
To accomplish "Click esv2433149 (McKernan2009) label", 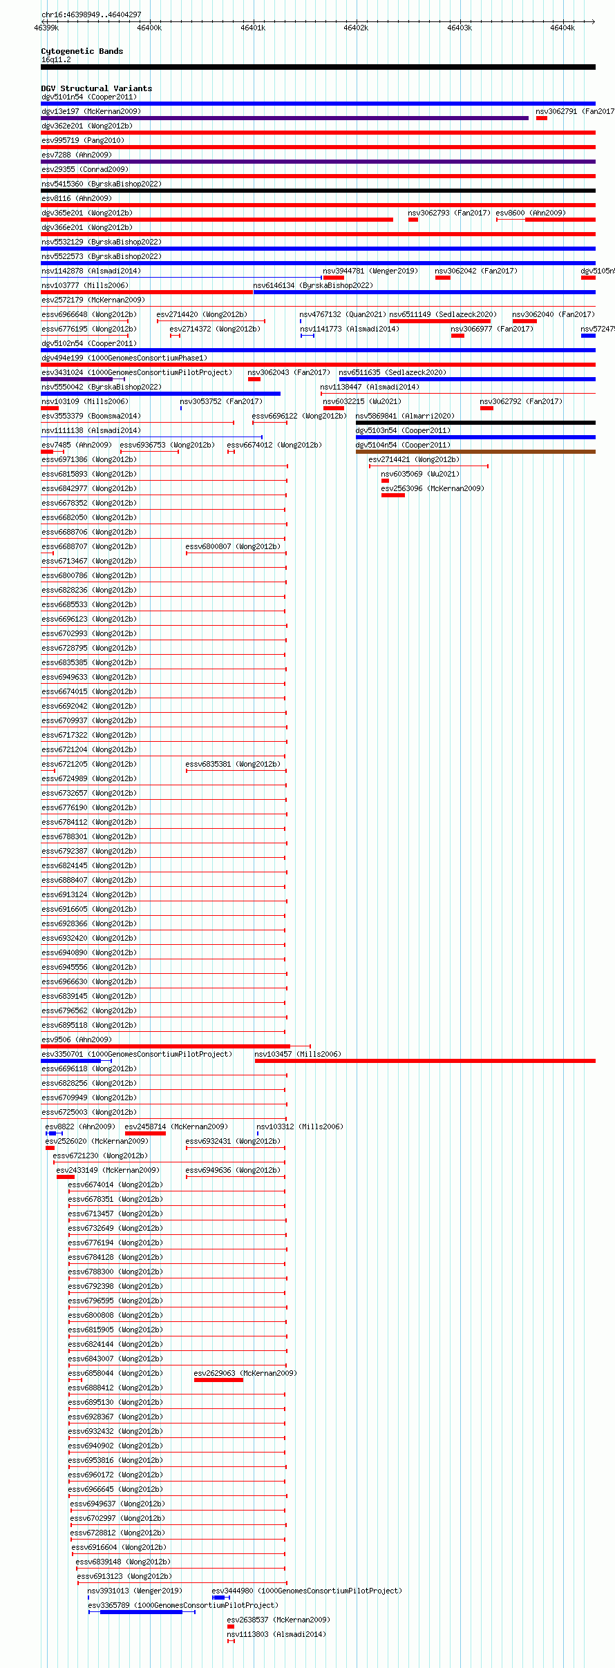I will [x=108, y=1170].
